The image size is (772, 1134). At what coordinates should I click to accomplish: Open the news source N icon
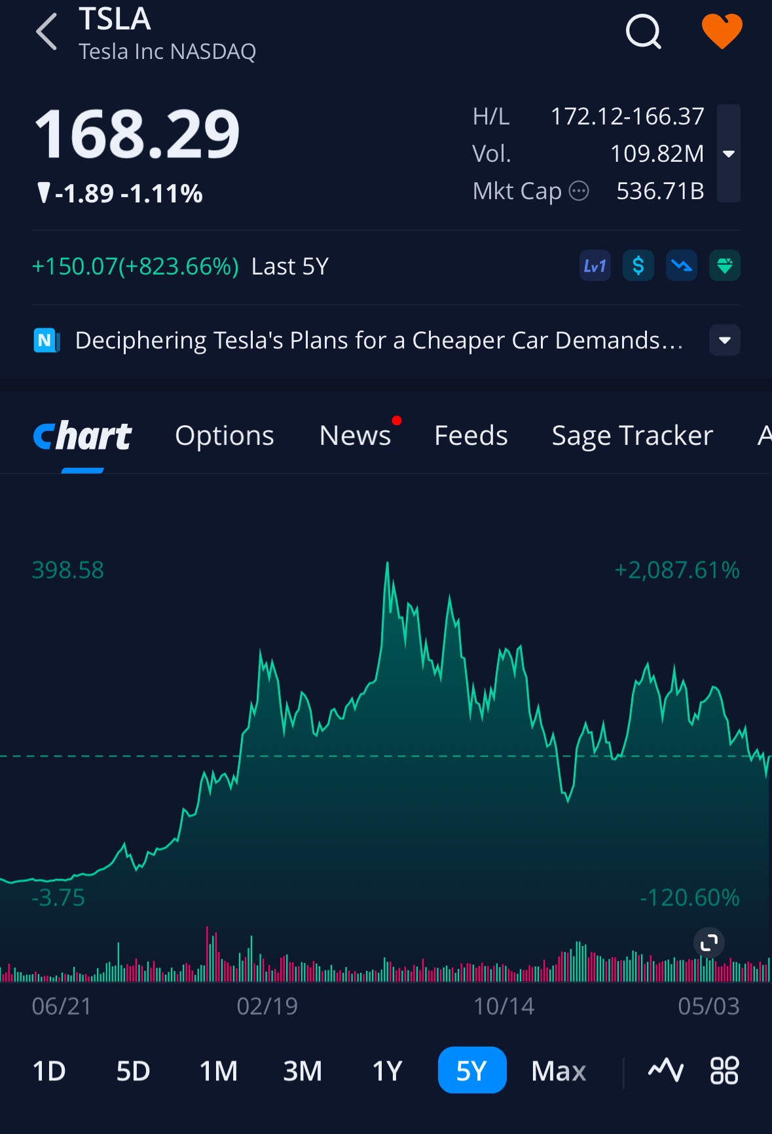pos(46,341)
